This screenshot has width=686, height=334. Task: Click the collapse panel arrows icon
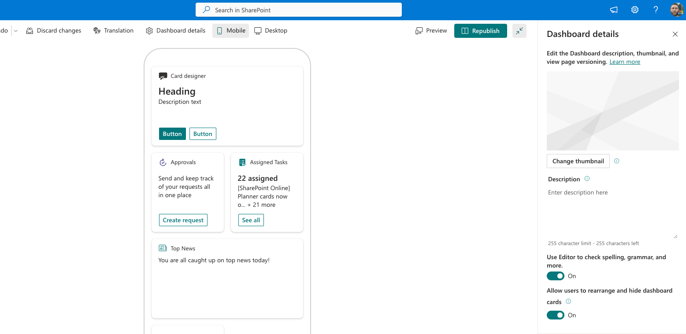pos(519,31)
